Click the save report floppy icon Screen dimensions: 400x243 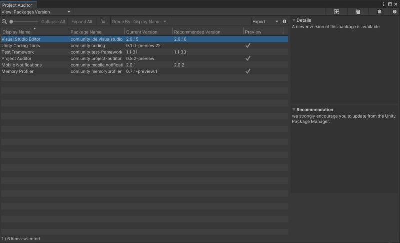[358, 12]
